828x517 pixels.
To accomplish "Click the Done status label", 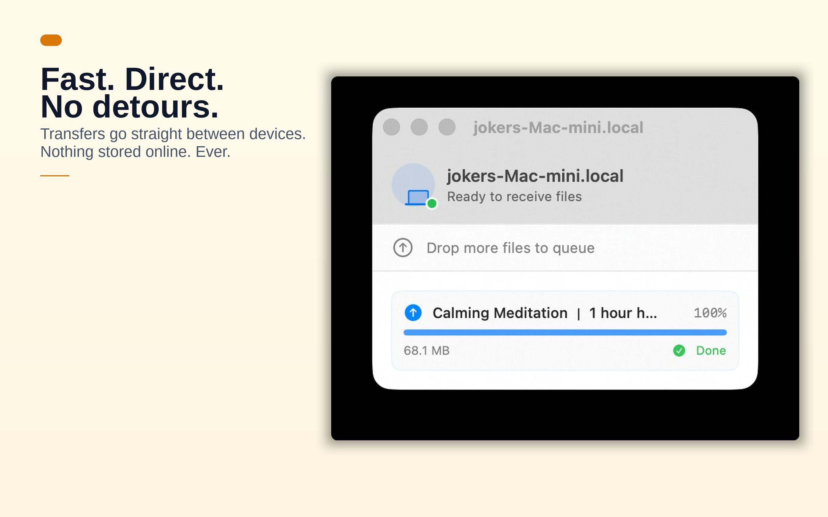I will [711, 350].
